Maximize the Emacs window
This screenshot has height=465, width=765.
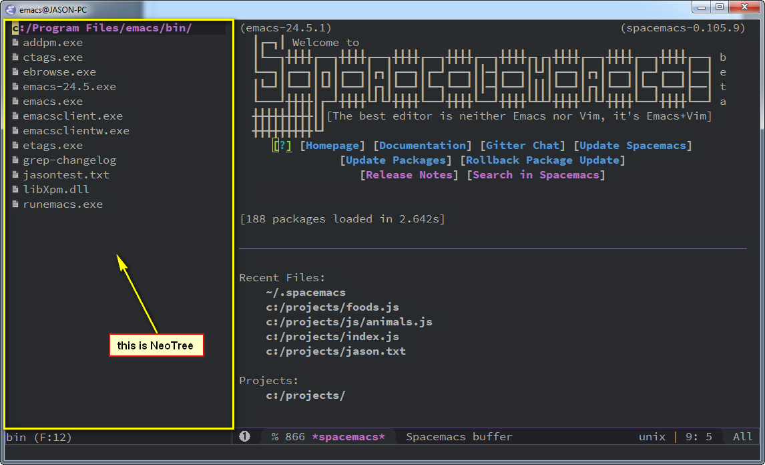coord(720,7)
